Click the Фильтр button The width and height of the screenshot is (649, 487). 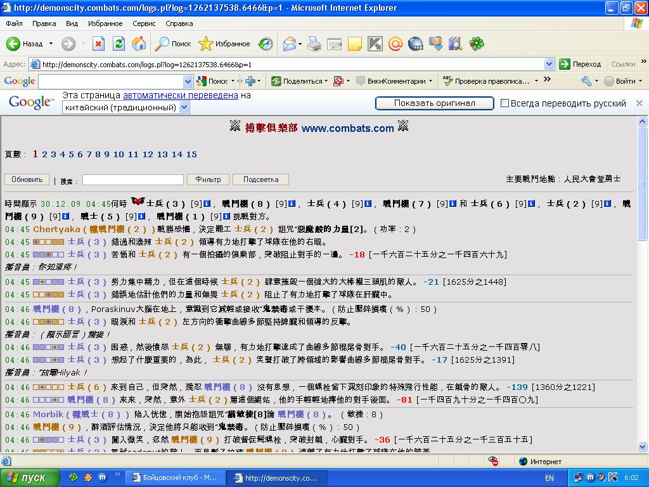[x=208, y=179]
